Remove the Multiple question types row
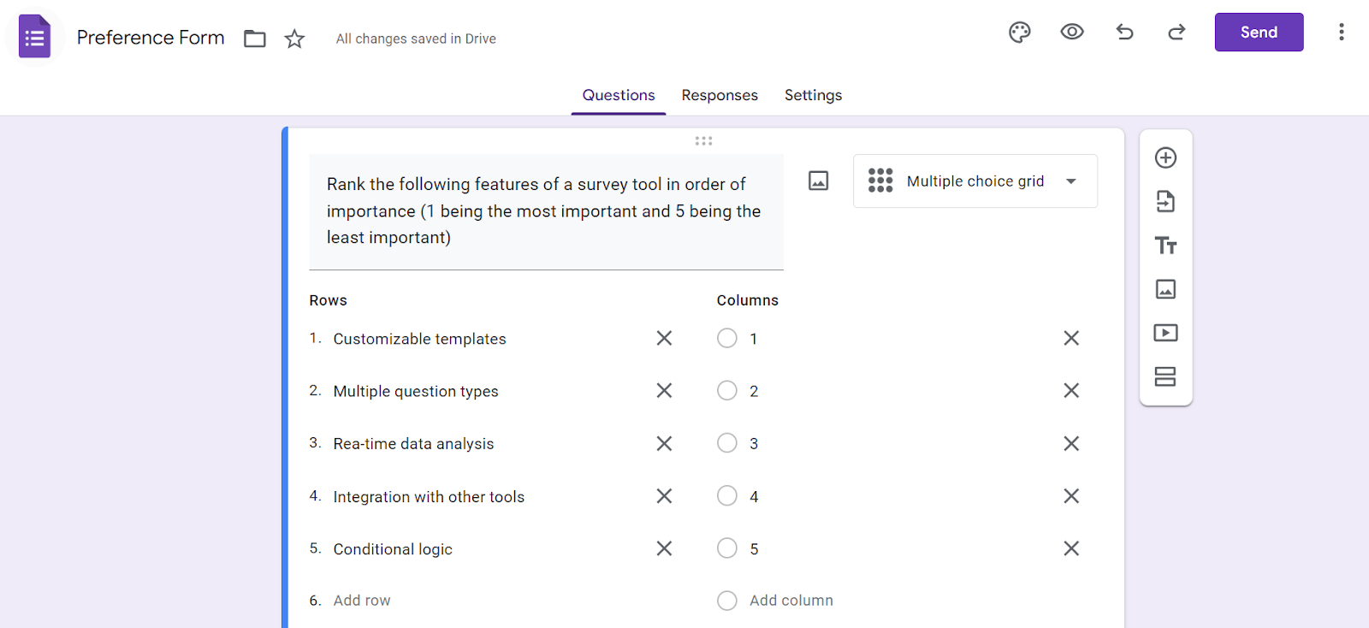The width and height of the screenshot is (1369, 628). tap(664, 391)
